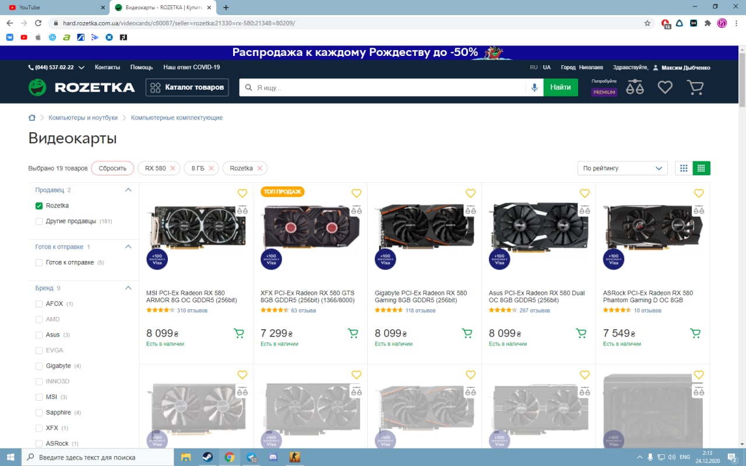Remove the Rozetka seller filter chip
The height and width of the screenshot is (466, 746).
(x=259, y=168)
